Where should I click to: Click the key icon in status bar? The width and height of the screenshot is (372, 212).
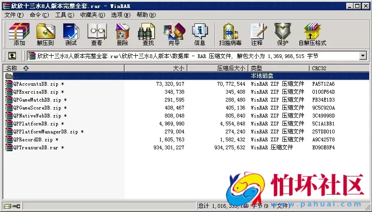[x=16, y=206]
